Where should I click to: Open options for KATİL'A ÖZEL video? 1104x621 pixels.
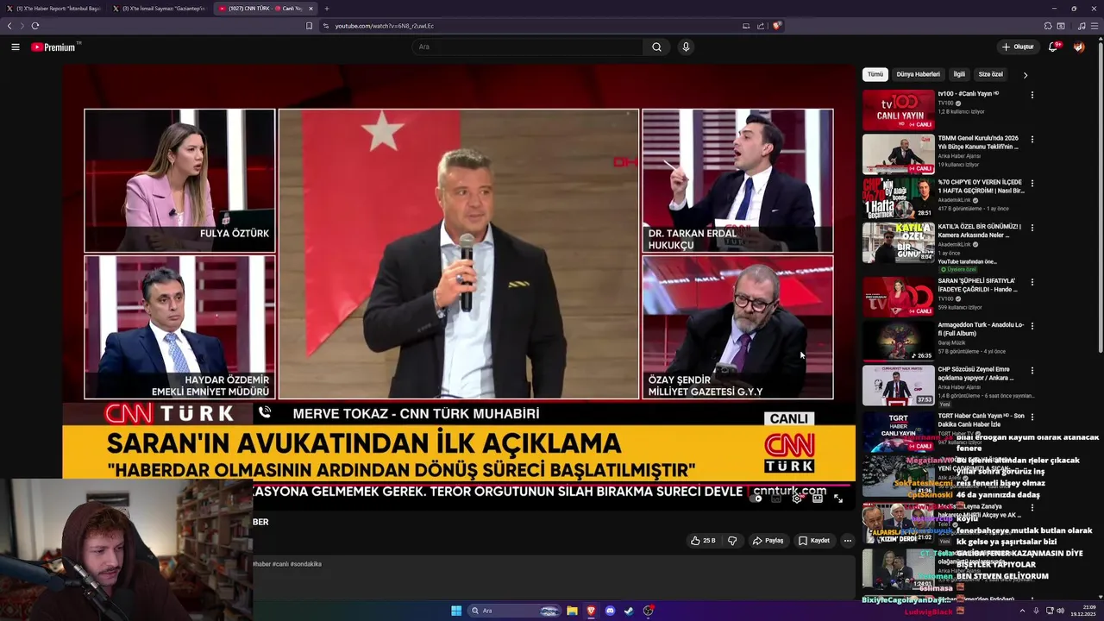pos(1032,228)
